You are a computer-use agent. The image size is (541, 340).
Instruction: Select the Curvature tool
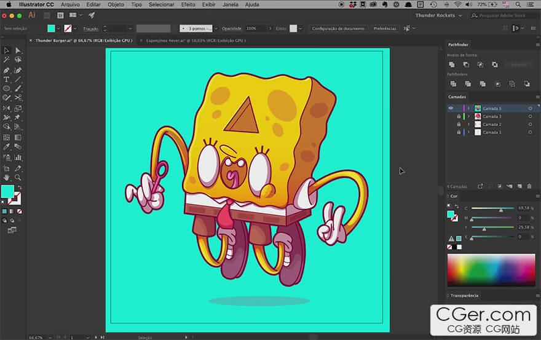click(x=18, y=70)
